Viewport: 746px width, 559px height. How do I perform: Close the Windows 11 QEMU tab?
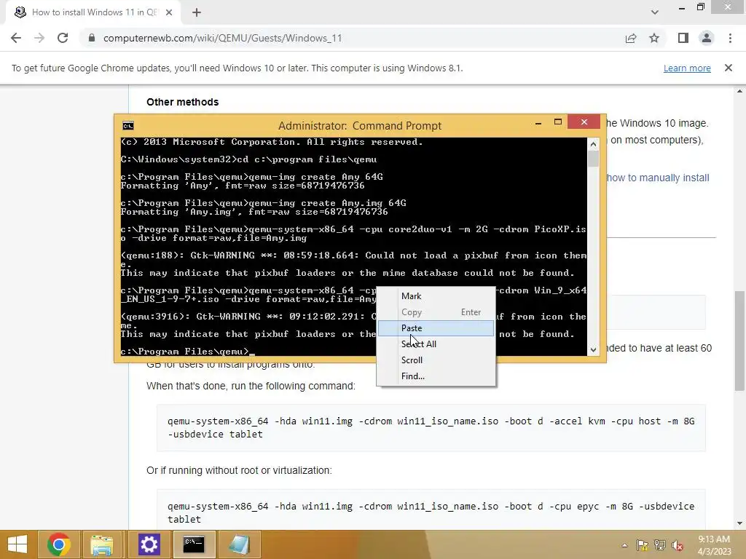click(169, 12)
